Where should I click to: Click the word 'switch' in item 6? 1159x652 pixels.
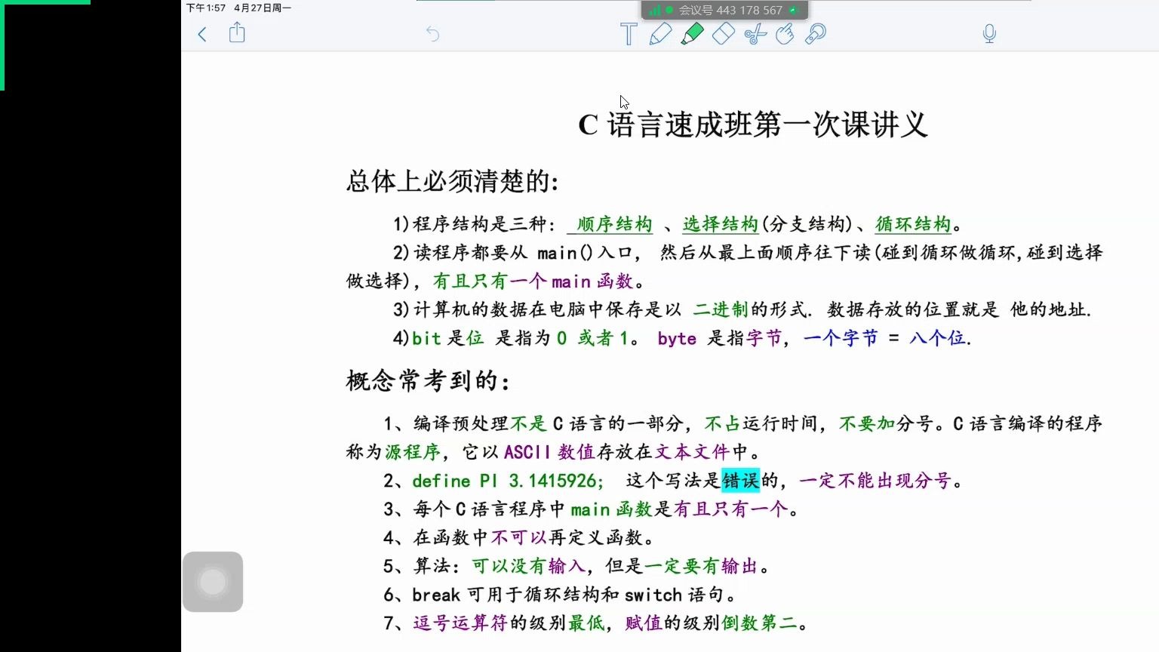653,595
